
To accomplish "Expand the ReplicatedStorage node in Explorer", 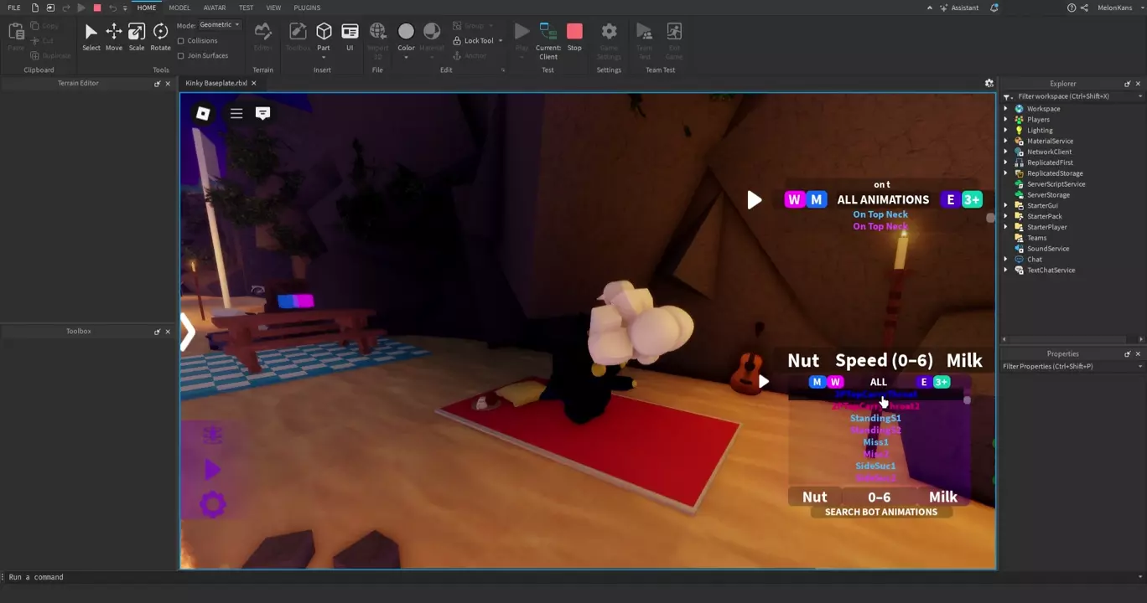I will (1006, 173).
